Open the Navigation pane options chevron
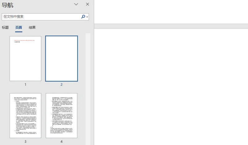Viewport: 248px width, 145px height. (x=76, y=4)
